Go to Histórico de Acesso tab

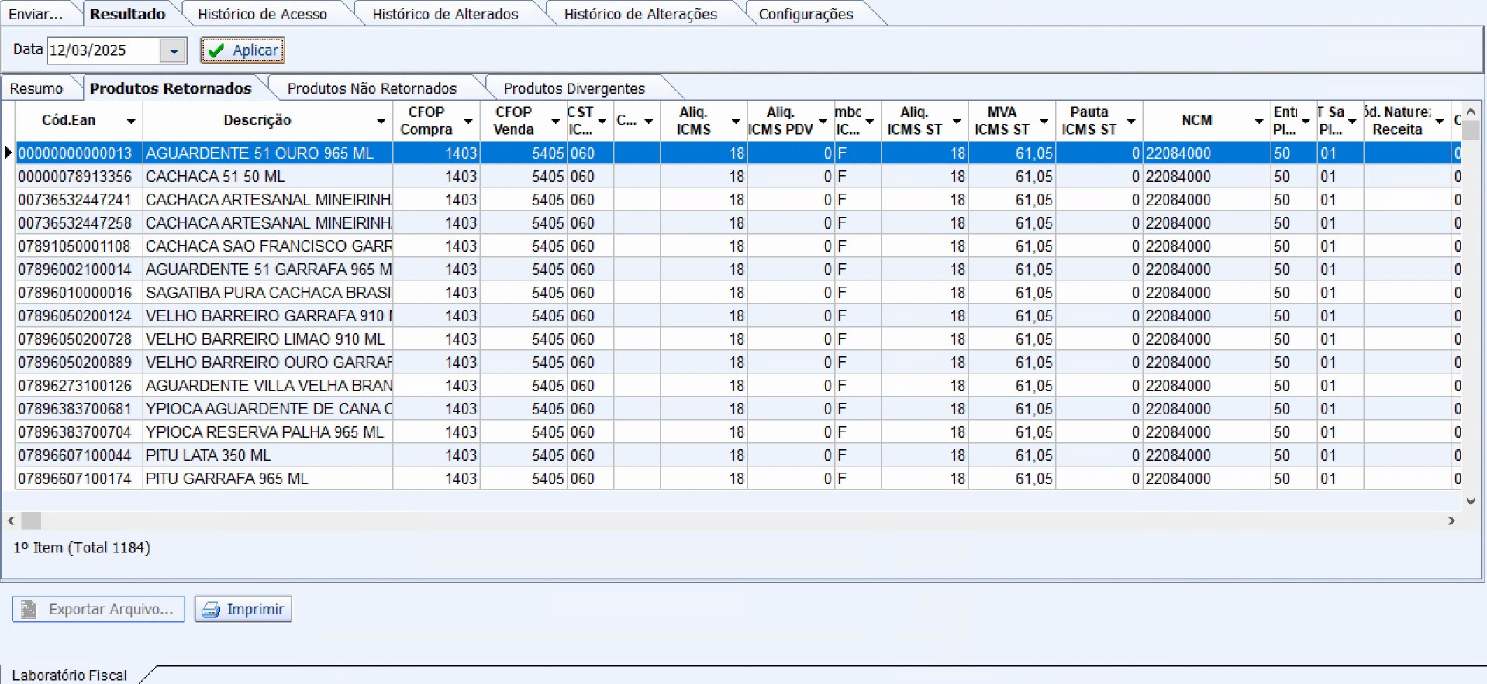[262, 14]
